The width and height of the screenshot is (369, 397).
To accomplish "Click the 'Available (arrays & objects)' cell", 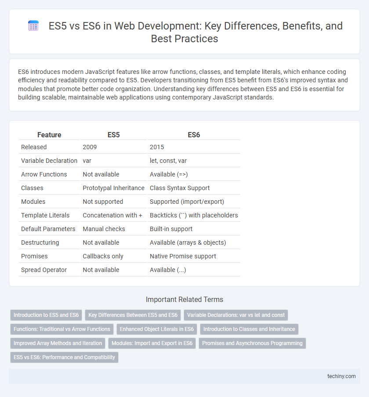I will [x=194, y=243].
